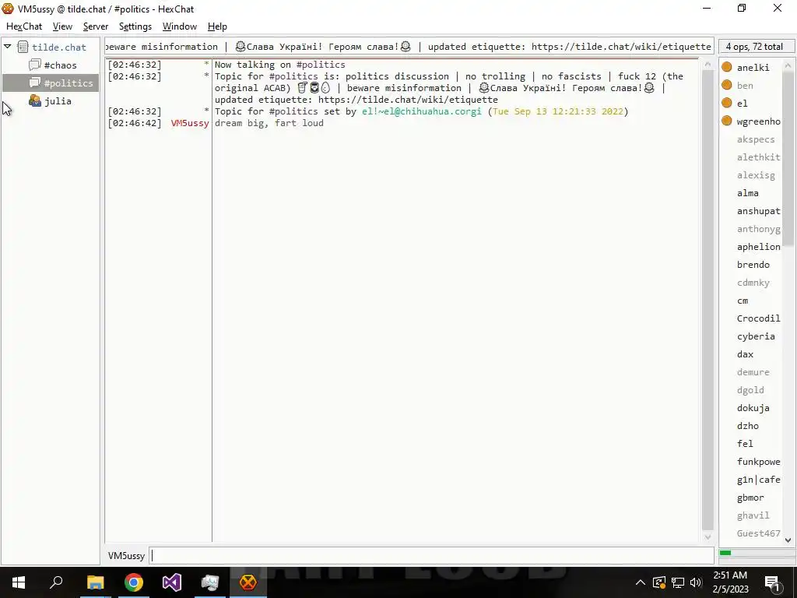797x598 pixels.
Task: Click user list scrollbar down arrow
Action: coord(788,540)
